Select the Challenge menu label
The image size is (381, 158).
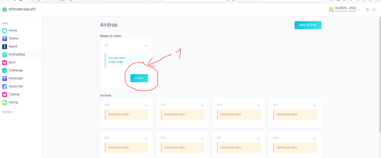16,70
